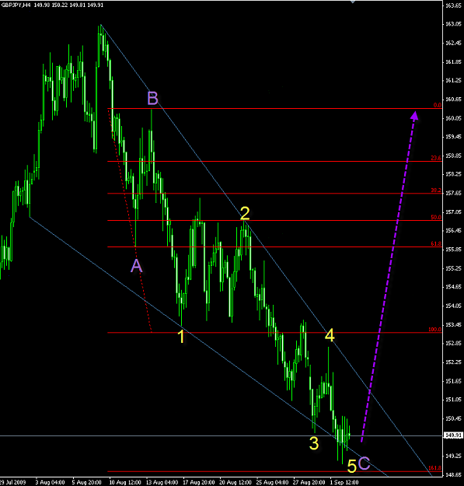The height and width of the screenshot is (486, 464).
Task: Click the 13 Aug 04:00 time label
Action: 162,482
